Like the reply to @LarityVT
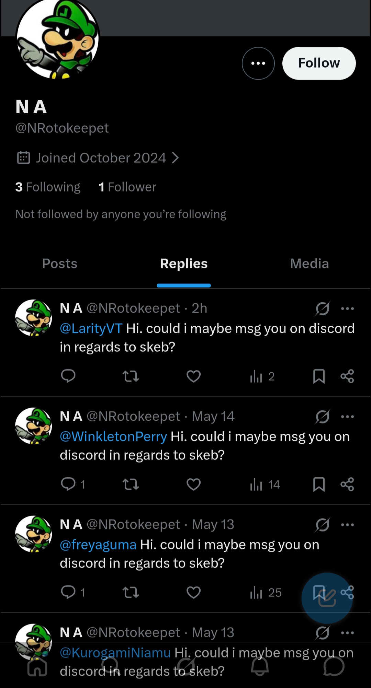The width and height of the screenshot is (371, 688). pos(193,376)
